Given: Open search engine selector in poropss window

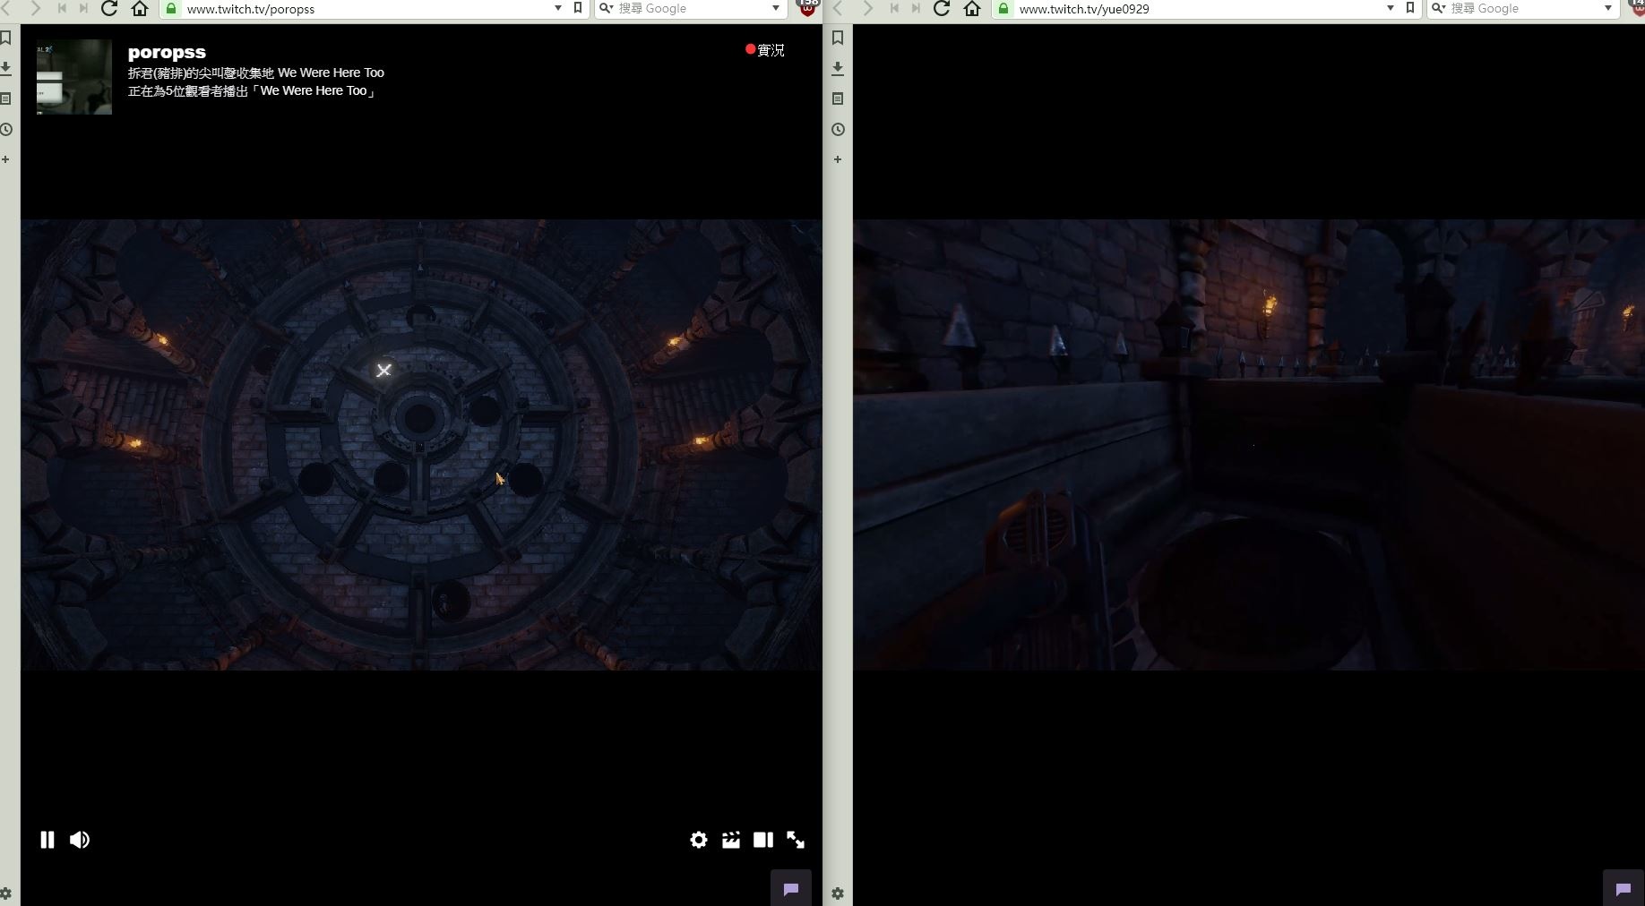Looking at the screenshot, I should pyautogui.click(x=607, y=9).
